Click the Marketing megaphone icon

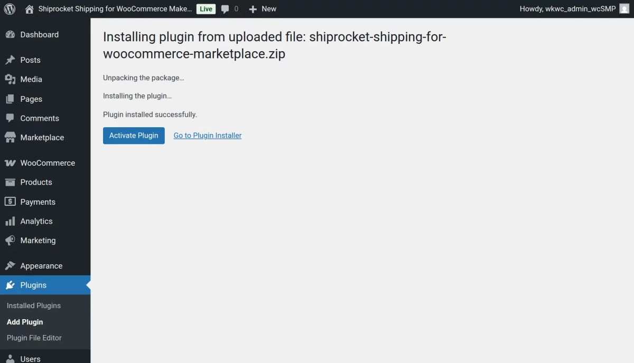(x=10, y=241)
